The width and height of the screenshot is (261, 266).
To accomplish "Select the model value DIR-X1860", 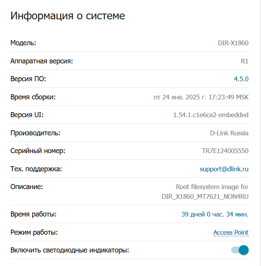I will point(233,43).
